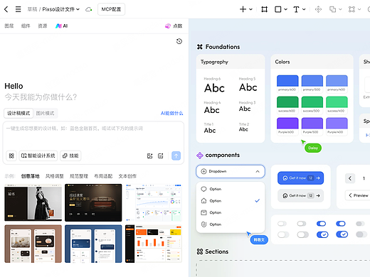Select the 风格调整 example category
The image size is (370, 277).
[55, 176]
